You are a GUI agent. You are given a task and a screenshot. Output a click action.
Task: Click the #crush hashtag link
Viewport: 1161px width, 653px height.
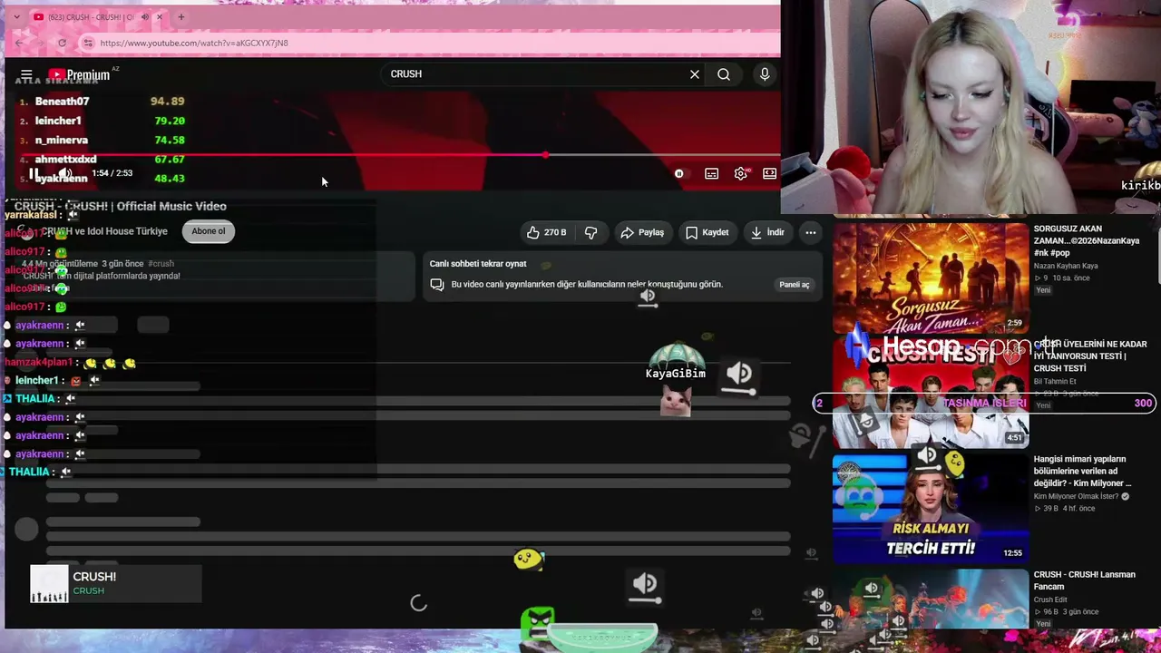point(161,264)
